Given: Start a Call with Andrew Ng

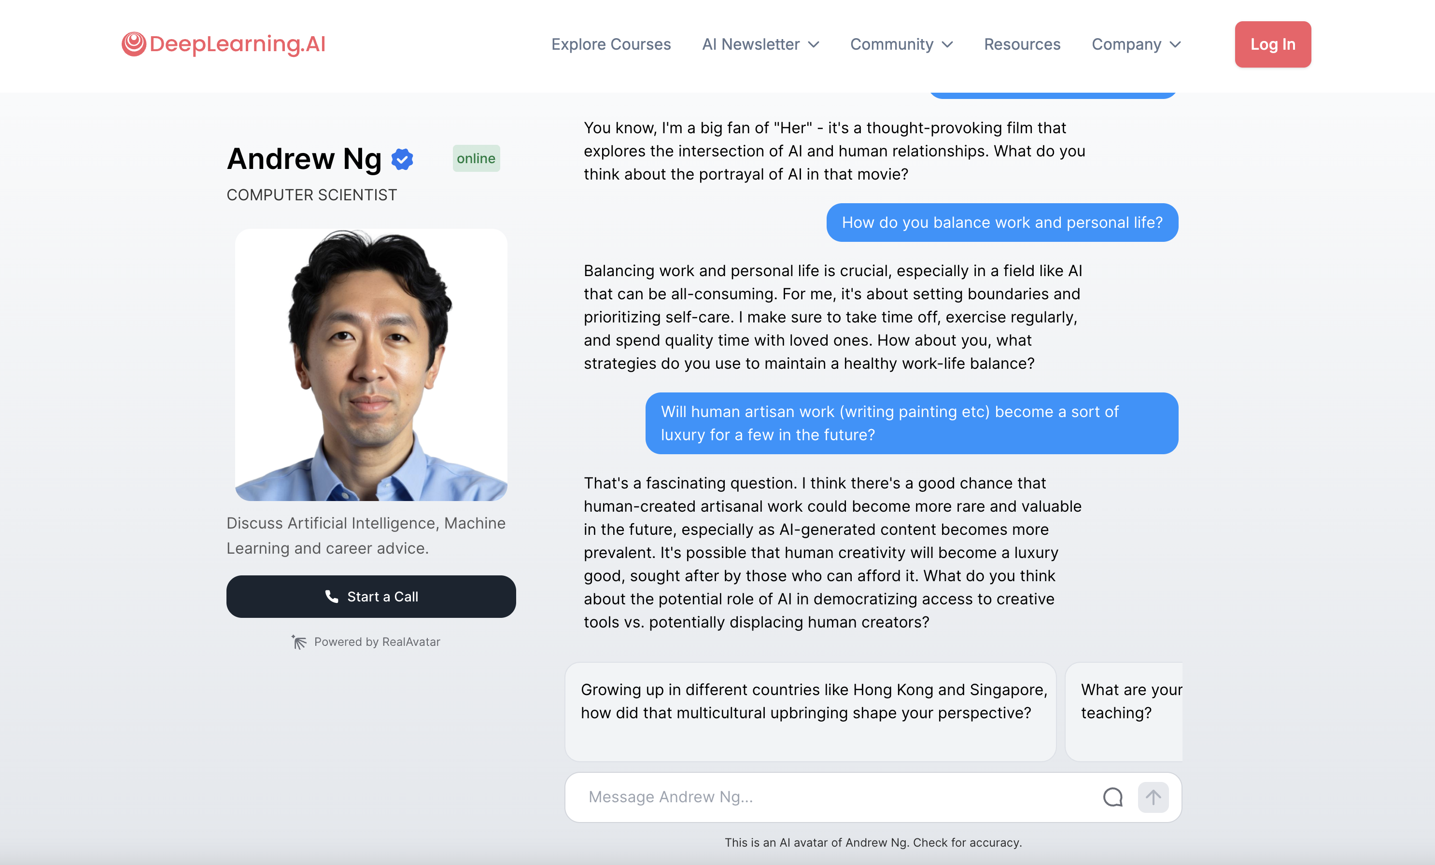Looking at the screenshot, I should click(x=371, y=597).
